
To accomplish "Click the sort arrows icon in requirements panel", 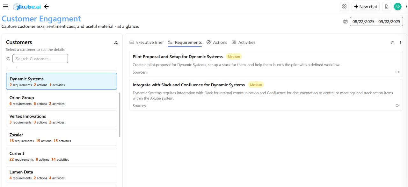I will [392, 42].
